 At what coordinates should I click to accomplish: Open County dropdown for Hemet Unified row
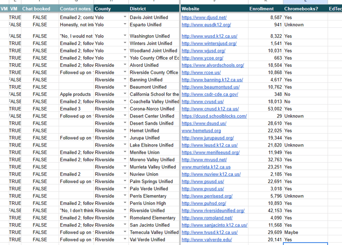coord(125,130)
